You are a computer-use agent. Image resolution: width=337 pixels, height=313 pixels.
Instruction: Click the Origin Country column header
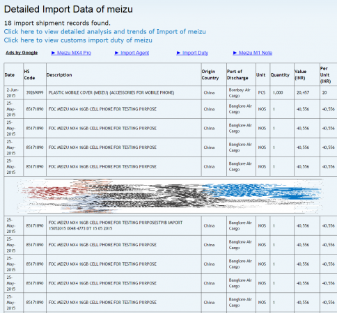(x=210, y=74)
